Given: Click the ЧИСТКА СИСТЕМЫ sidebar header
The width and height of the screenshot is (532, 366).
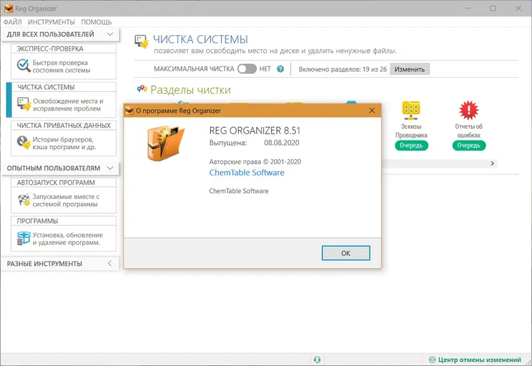Looking at the screenshot, I should [x=63, y=87].
